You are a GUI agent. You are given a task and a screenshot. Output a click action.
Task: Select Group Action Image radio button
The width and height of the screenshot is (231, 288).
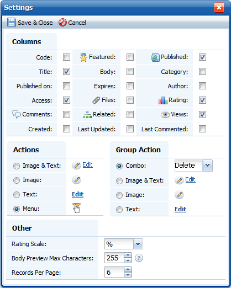pos(119,195)
